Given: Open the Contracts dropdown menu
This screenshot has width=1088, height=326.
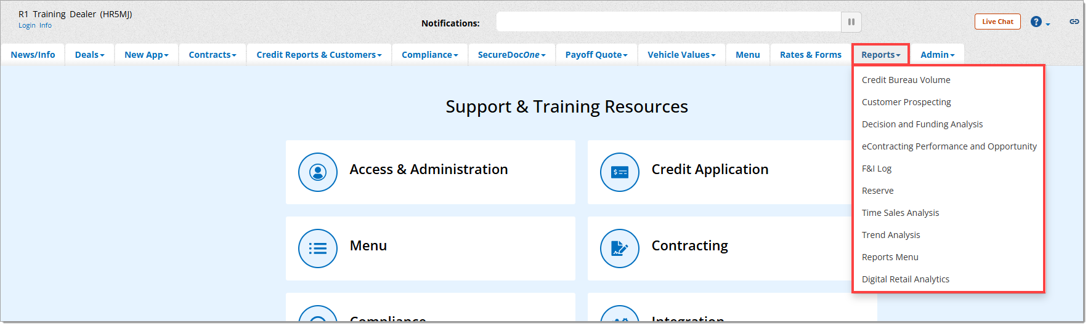Looking at the screenshot, I should (213, 55).
